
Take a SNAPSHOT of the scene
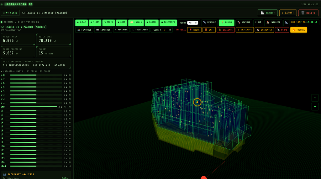coord(103,30)
